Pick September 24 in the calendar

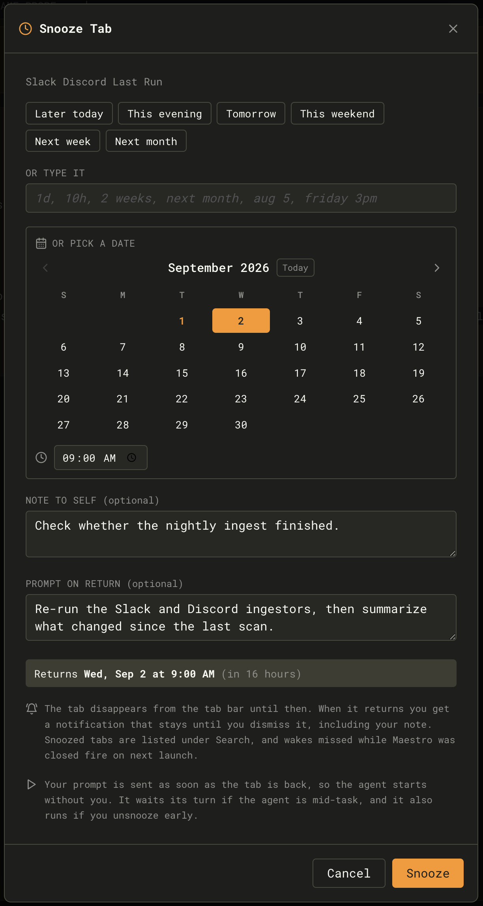[300, 398]
